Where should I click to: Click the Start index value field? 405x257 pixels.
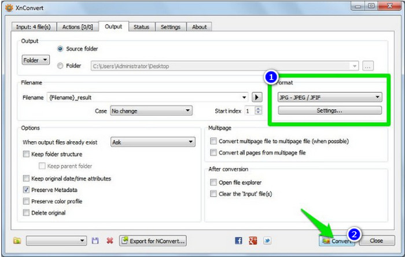click(250, 111)
